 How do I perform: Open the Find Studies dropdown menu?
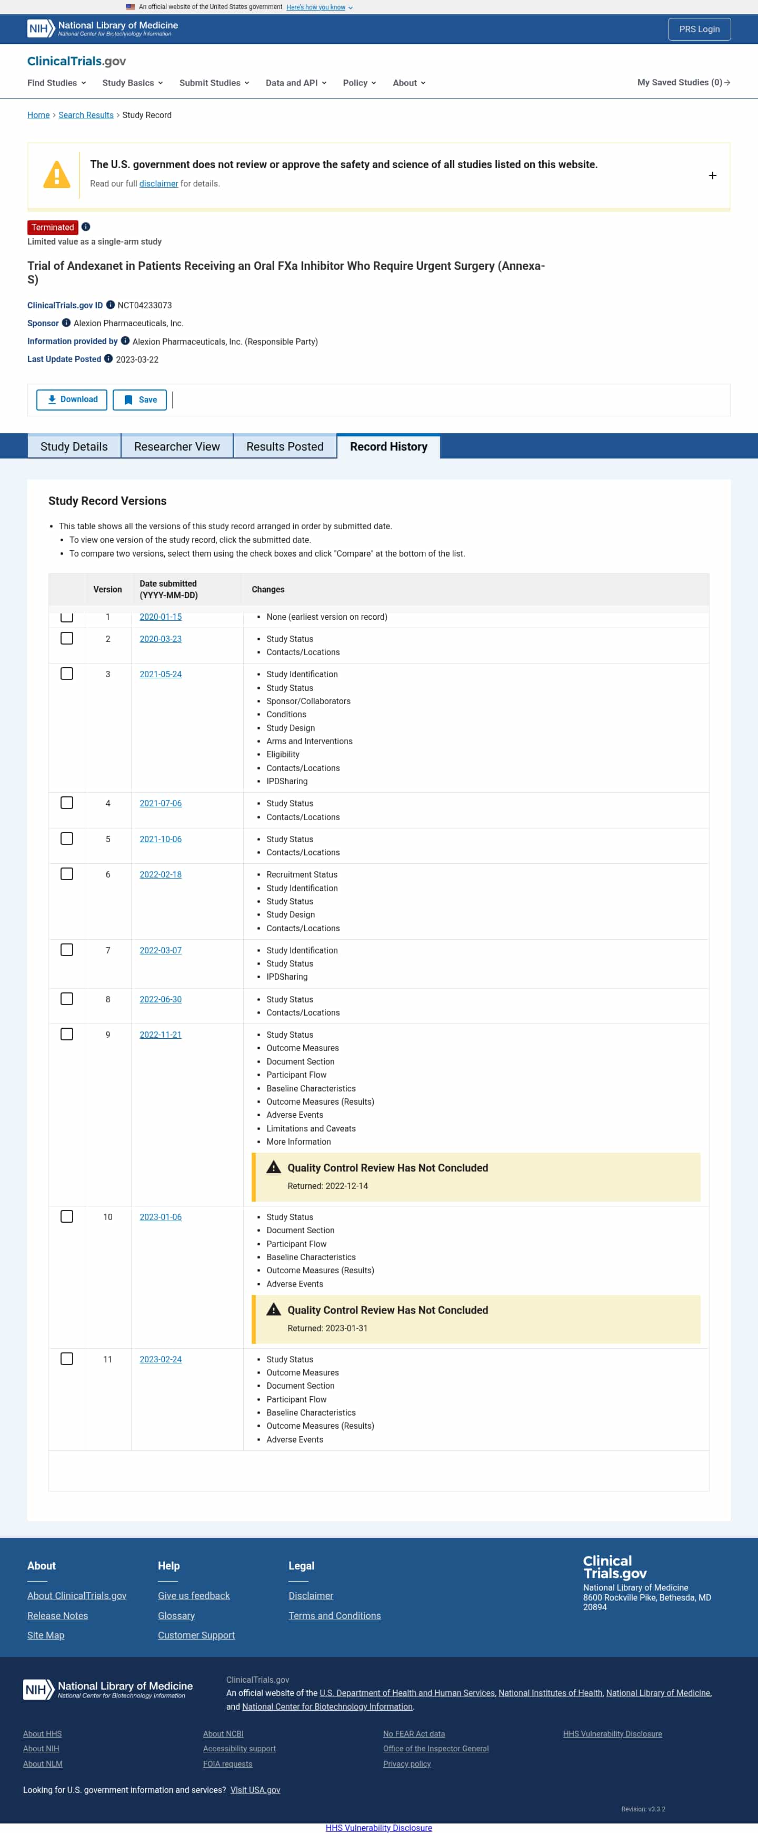click(x=56, y=83)
